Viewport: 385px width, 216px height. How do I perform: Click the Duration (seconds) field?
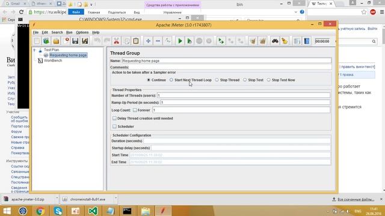pyautogui.click(x=237, y=141)
